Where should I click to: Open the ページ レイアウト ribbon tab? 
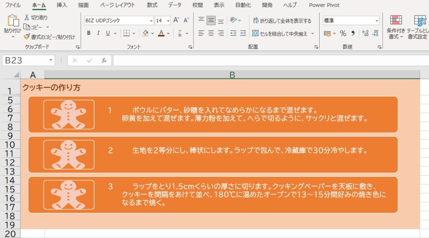(x=118, y=5)
